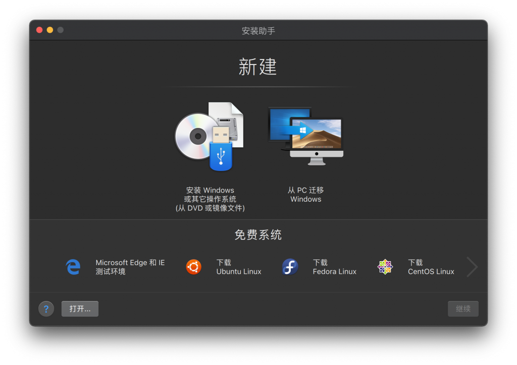The width and height of the screenshot is (517, 365).
Task: Select 安装 Windows 或其它操作系统 label
Action: point(210,199)
